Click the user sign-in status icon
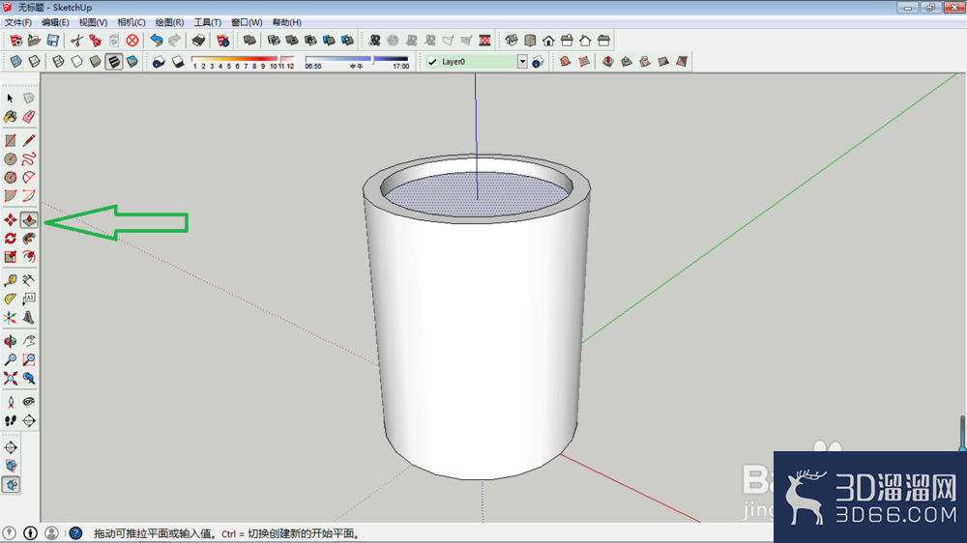The image size is (967, 543). click(x=52, y=533)
